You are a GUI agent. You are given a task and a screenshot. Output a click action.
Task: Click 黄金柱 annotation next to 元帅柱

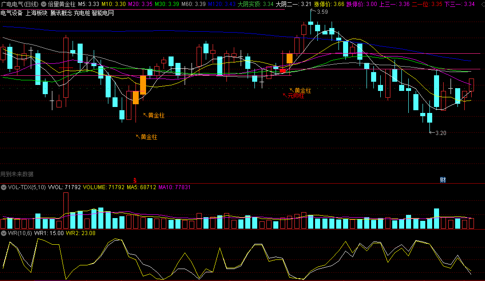(x=303, y=90)
